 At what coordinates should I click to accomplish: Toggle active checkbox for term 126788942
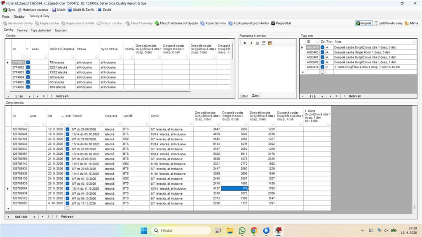[x=68, y=129]
